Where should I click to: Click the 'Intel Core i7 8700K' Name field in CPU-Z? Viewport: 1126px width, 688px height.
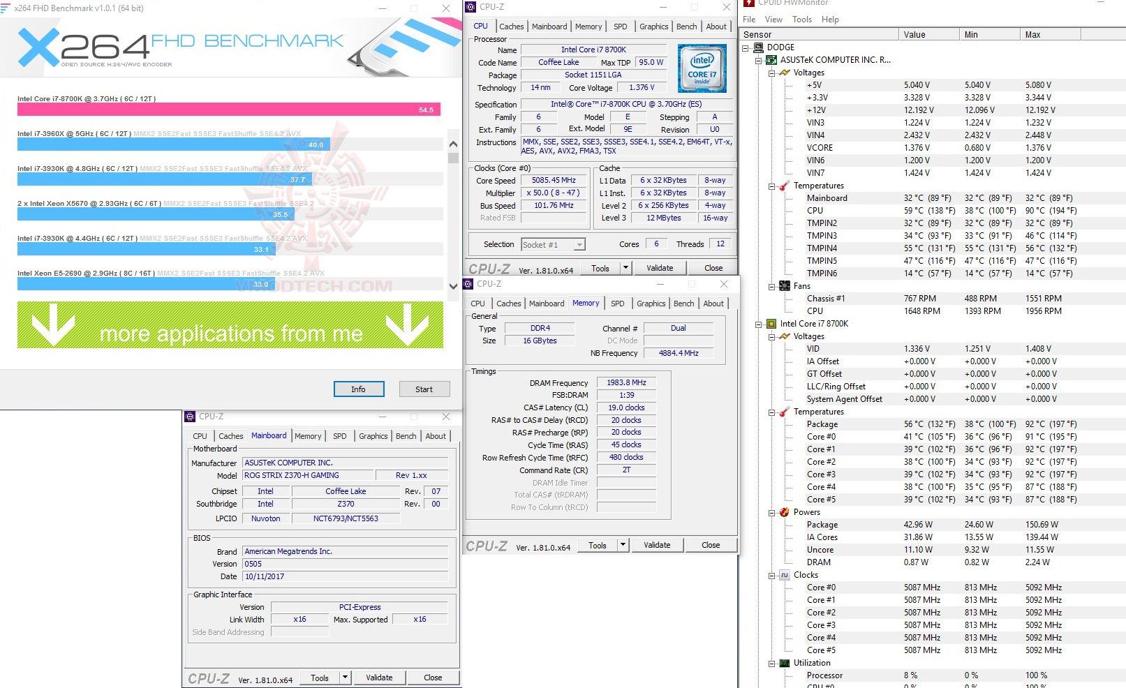pyautogui.click(x=593, y=50)
